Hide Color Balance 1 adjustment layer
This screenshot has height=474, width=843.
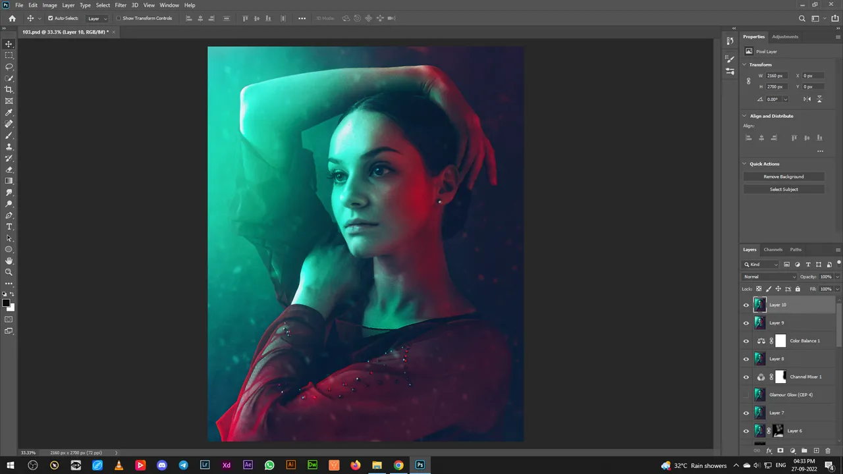(x=746, y=341)
